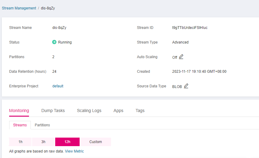This screenshot has width=259, height=158.
Task: Edit the Source Data Type pencil icon
Action: (186, 86)
